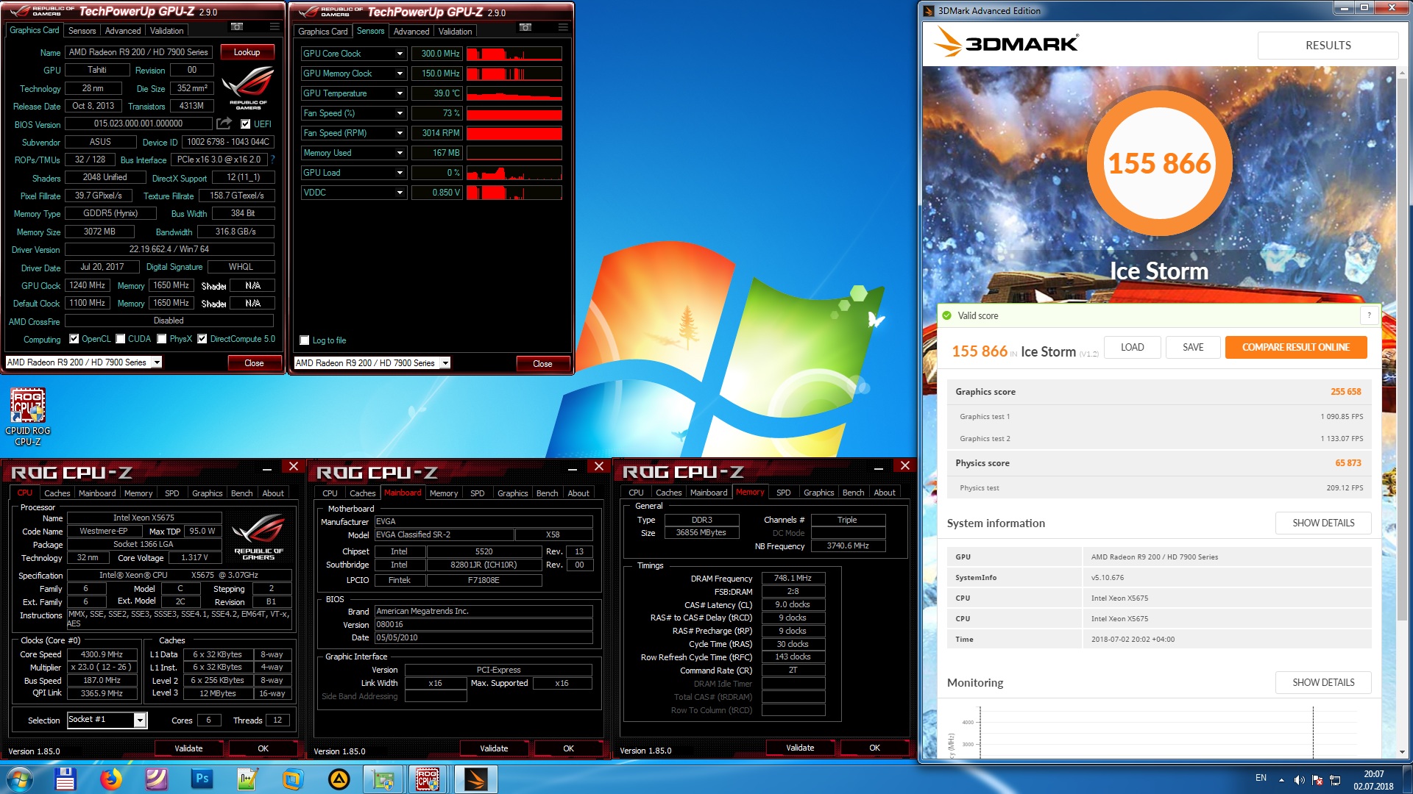Viewport: 1413px width, 794px height.
Task: Expand the Fan Speed (RPM) sensor dropdown
Action: 400,133
